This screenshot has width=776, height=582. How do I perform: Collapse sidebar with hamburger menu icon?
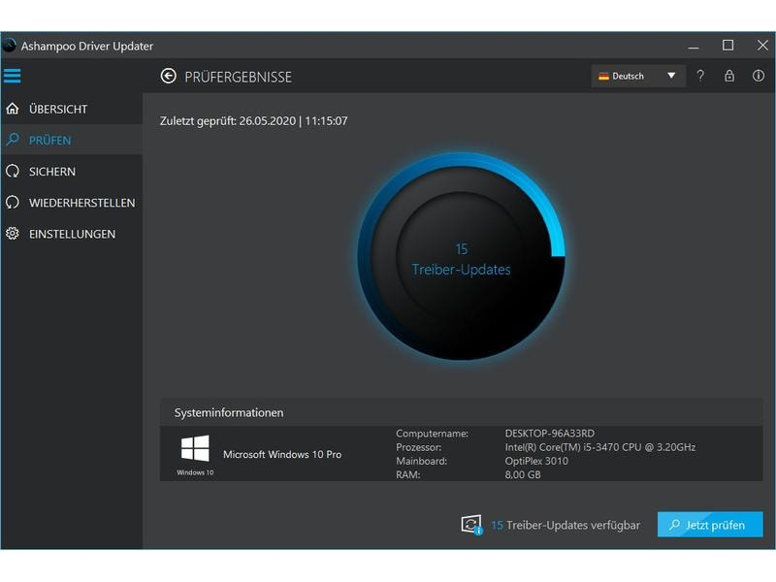point(13,76)
